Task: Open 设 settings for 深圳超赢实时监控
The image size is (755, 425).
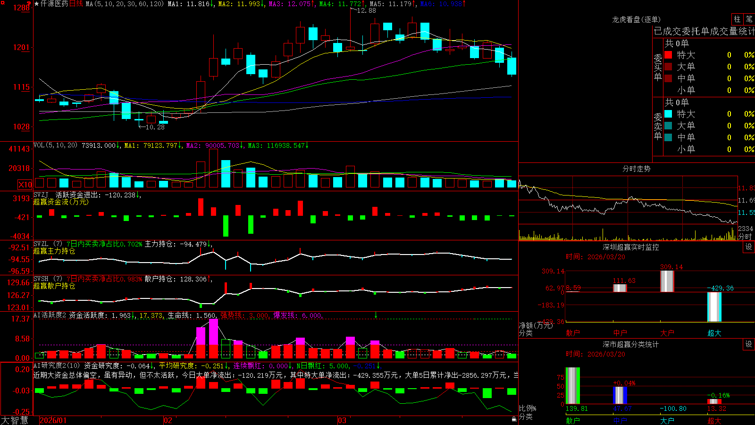Action: pos(749,247)
